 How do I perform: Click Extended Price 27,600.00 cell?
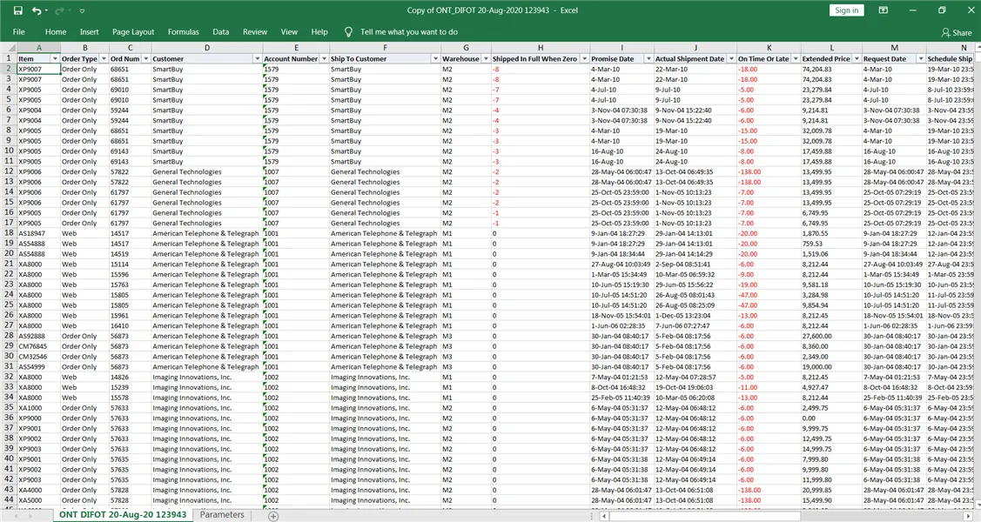coord(830,337)
